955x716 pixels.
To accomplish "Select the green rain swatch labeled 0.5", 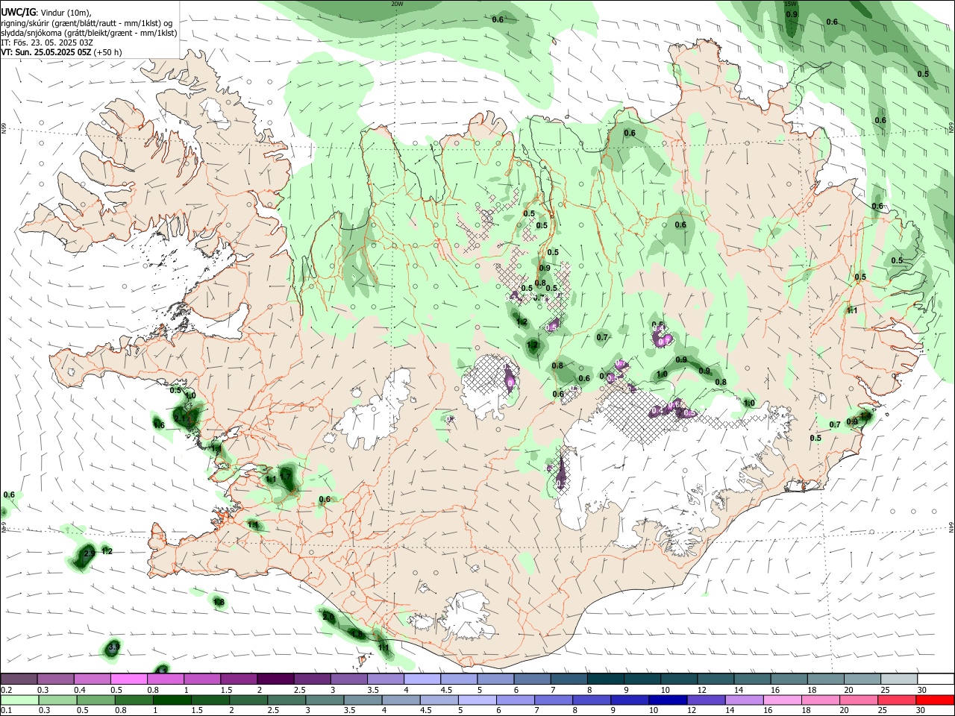I will 96,700.
